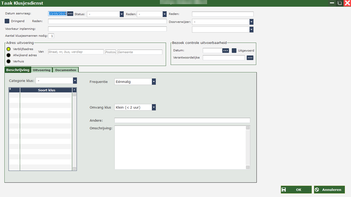Open the Frequentie dropdown showing Eénmalig
This screenshot has width=351, height=197.
pos(154,81)
